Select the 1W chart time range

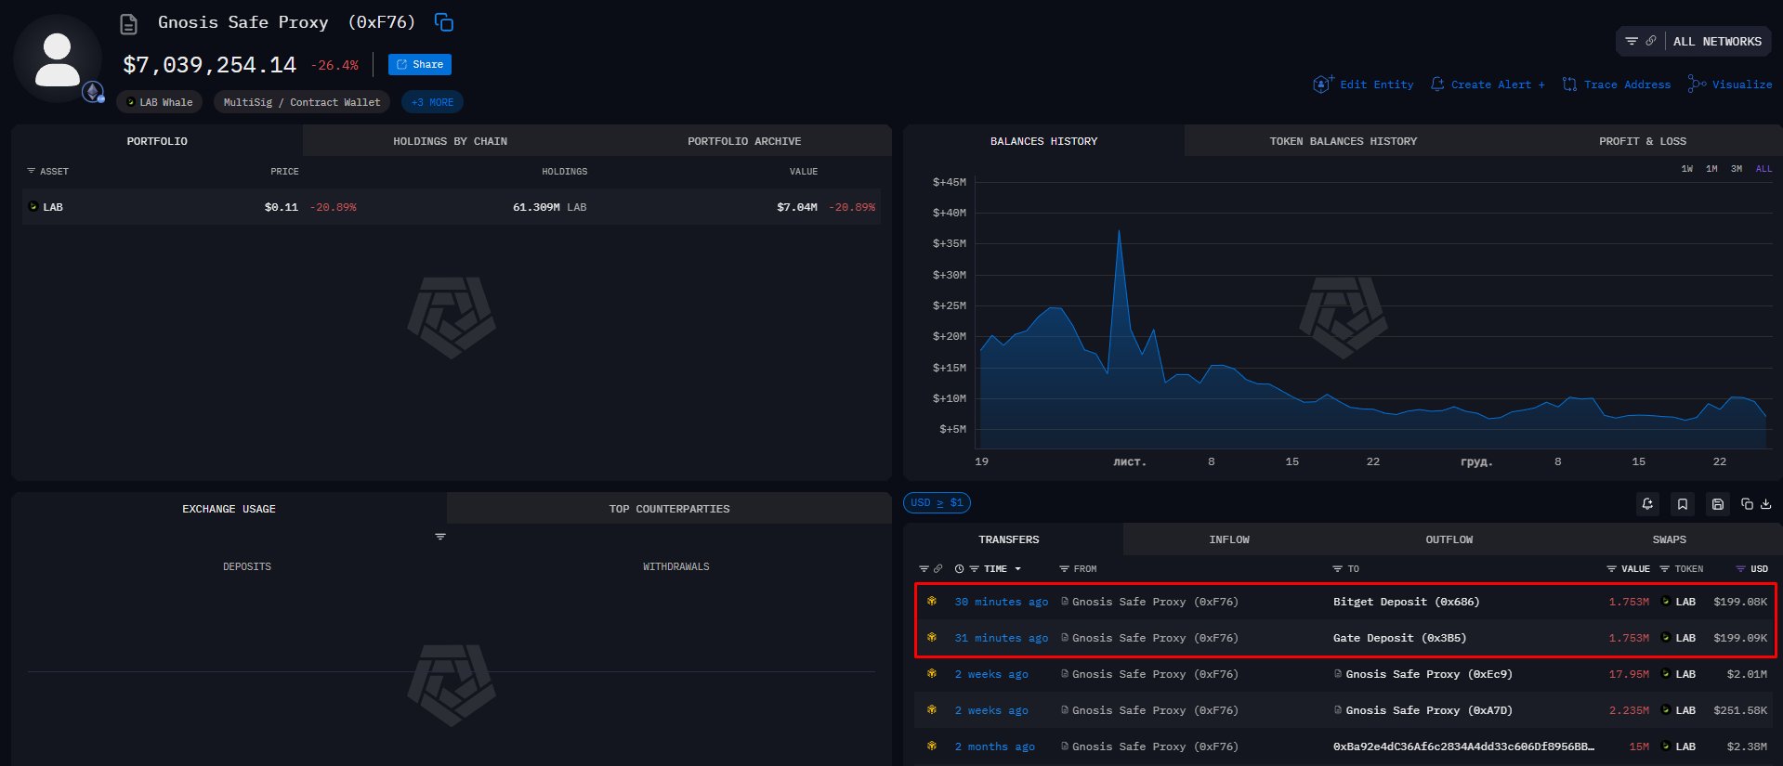coord(1686,169)
